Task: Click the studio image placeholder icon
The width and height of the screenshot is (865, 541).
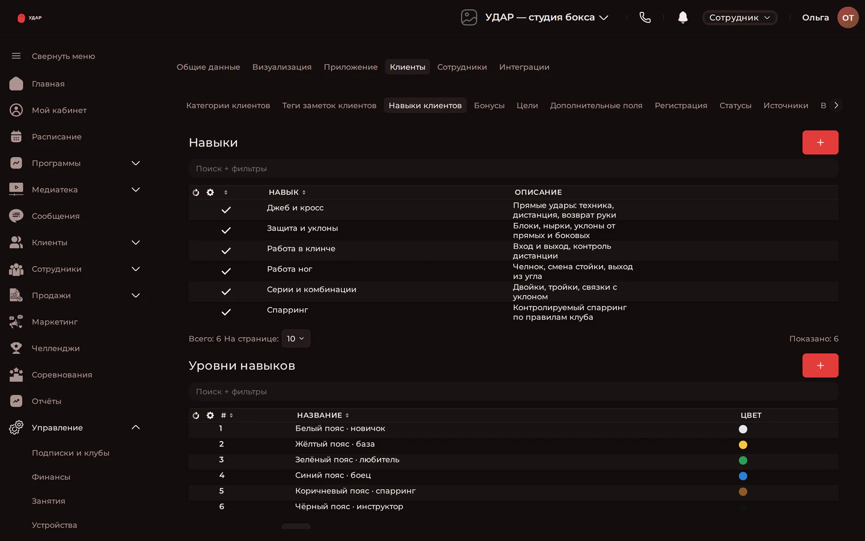Action: pyautogui.click(x=469, y=17)
